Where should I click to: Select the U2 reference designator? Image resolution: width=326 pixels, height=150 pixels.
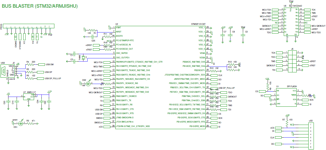[x=117, y=24]
